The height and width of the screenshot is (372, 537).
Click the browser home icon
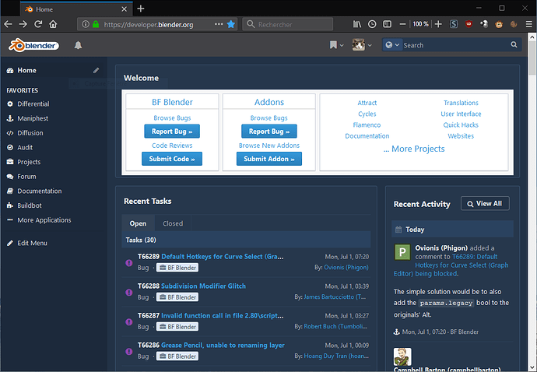pyautogui.click(x=53, y=24)
